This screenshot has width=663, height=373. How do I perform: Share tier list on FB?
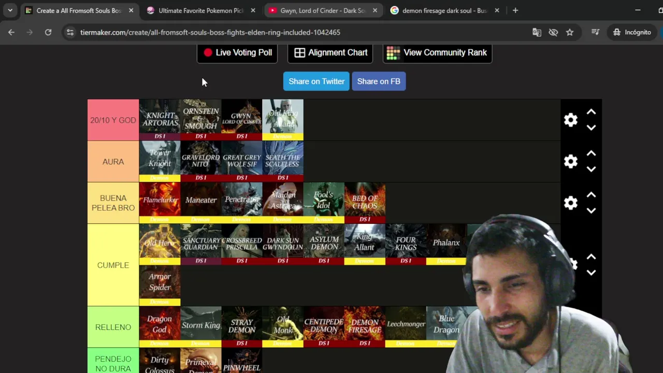[x=379, y=81]
